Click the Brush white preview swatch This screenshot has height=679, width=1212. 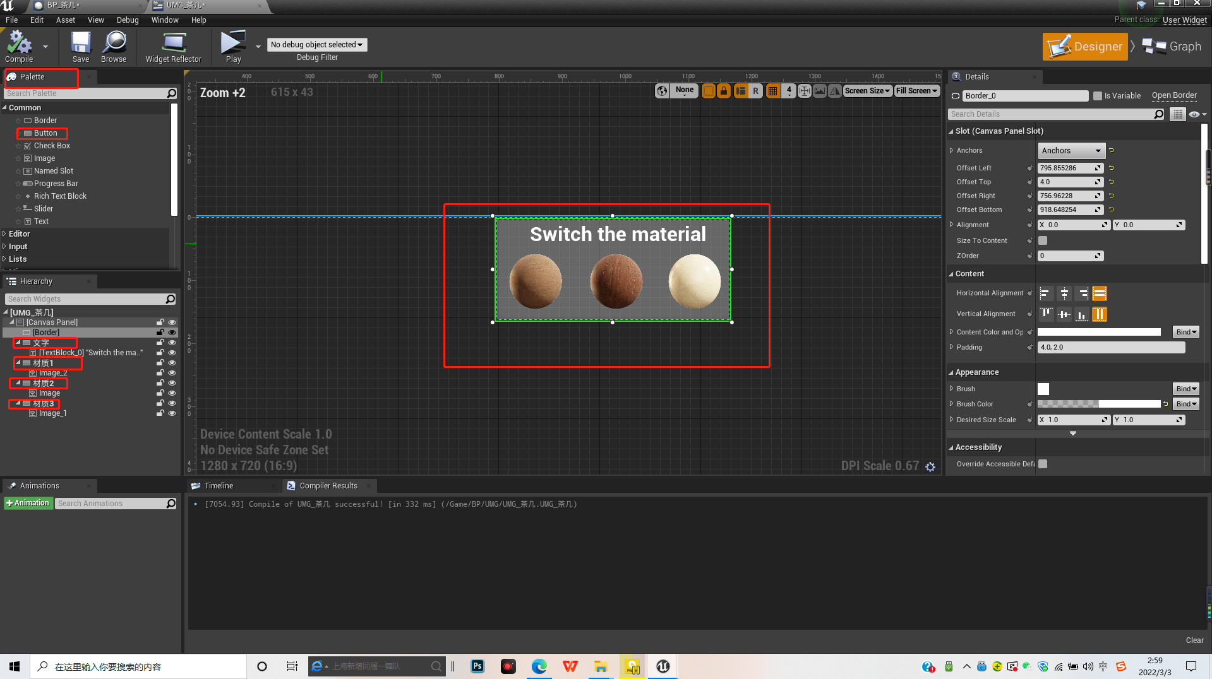(x=1043, y=389)
